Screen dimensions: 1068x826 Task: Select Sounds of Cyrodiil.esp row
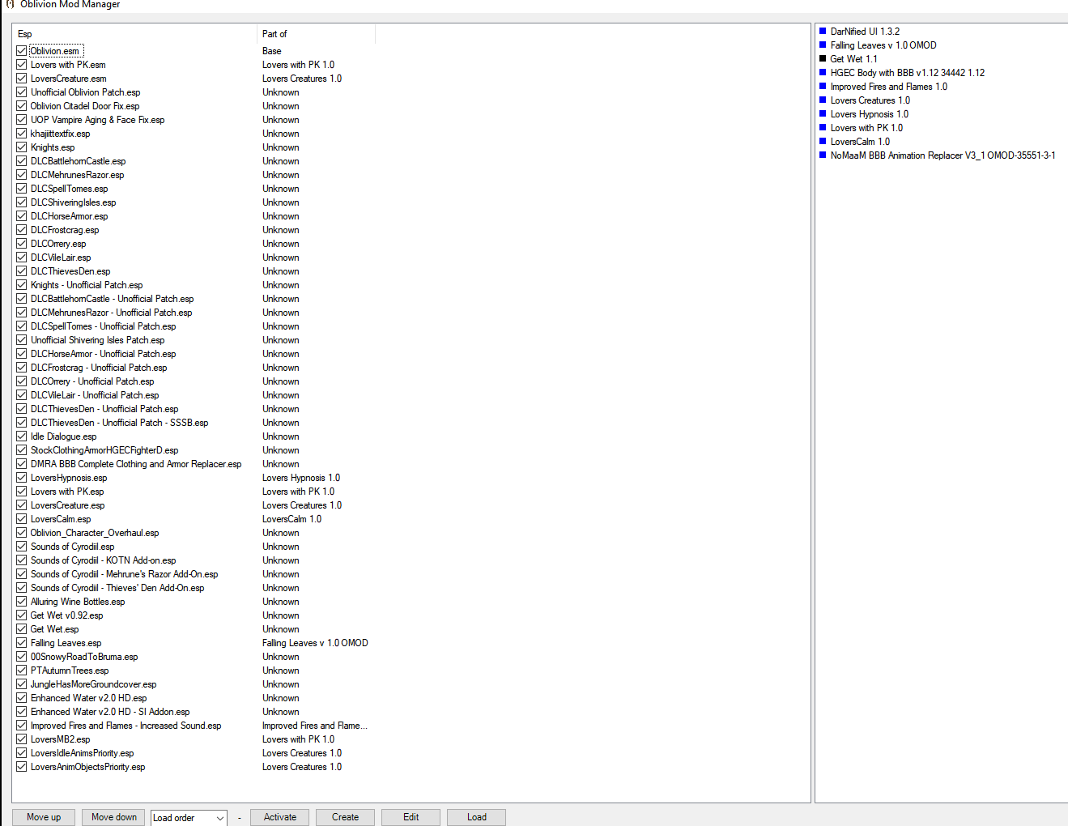[x=73, y=547]
